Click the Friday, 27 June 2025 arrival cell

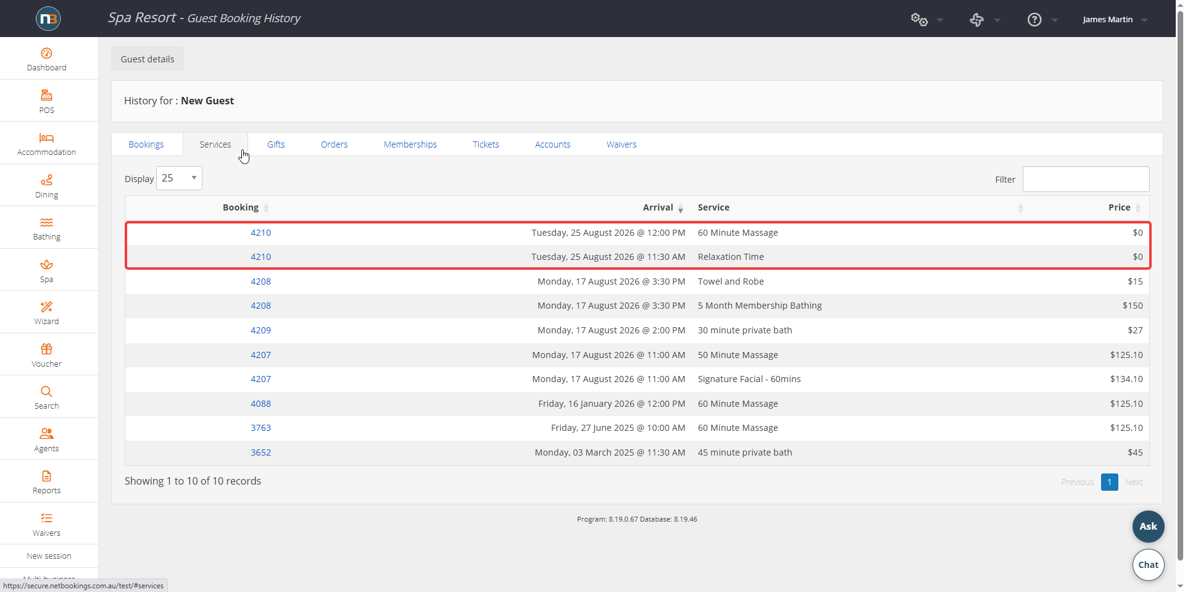618,428
